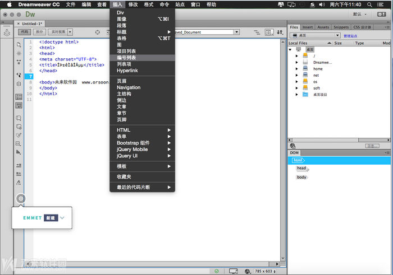
Task: Click the file management arrows icon
Action: tap(280, 32)
